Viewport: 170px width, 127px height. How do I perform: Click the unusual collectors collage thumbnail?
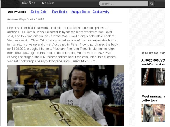click(x=153, y=113)
